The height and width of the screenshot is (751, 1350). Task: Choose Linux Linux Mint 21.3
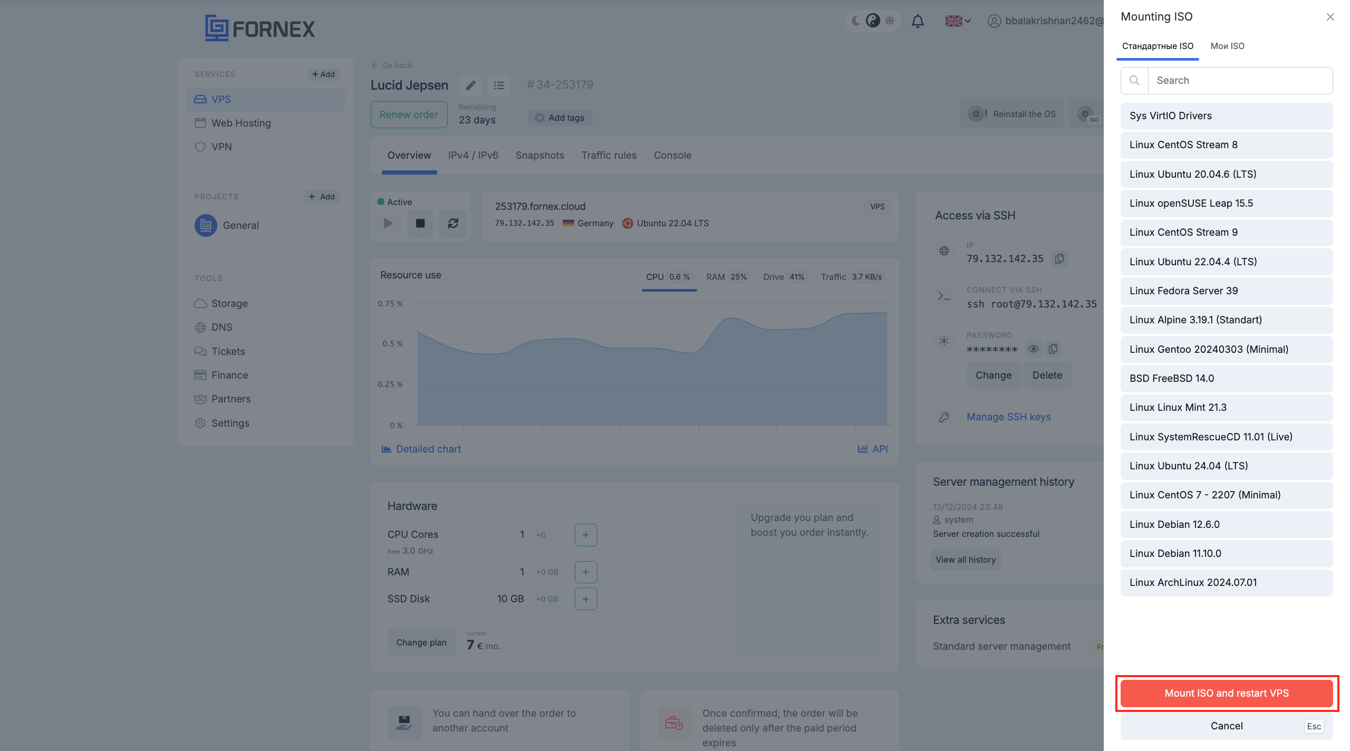click(1227, 408)
